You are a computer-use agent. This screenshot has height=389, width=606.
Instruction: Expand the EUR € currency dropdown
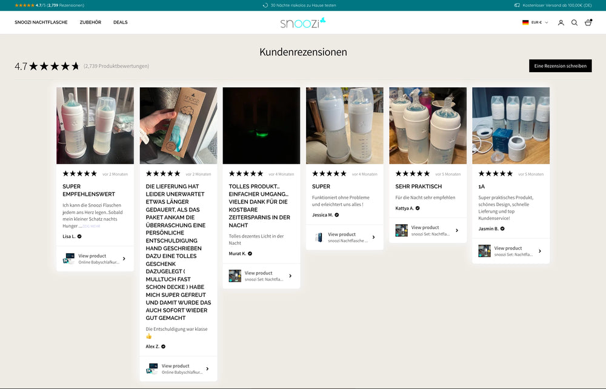(539, 22)
